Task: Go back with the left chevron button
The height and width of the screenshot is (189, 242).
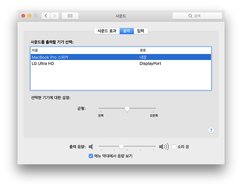Action: click(46, 16)
